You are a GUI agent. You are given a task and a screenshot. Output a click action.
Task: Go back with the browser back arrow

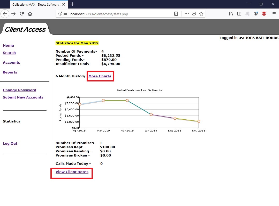point(5,14)
